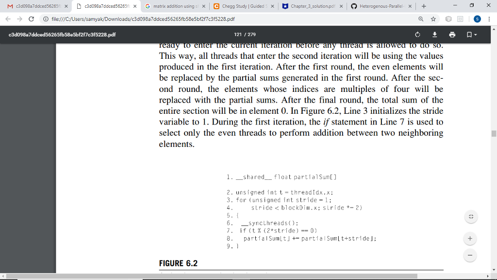Download the PDF file

click(434, 35)
